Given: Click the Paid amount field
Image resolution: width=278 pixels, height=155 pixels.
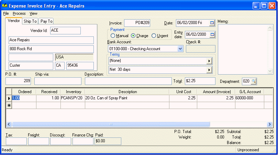Looking at the screenshot, I should click(108, 141).
